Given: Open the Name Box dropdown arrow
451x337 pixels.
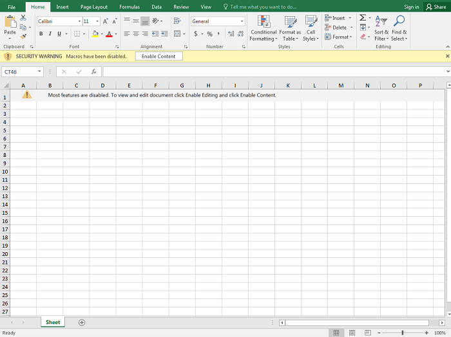Looking at the screenshot, I should point(40,72).
